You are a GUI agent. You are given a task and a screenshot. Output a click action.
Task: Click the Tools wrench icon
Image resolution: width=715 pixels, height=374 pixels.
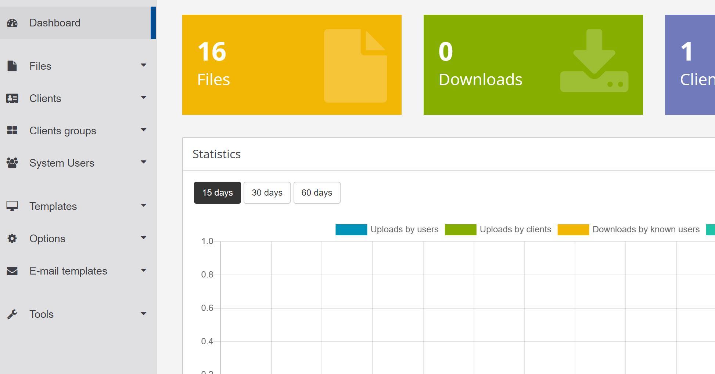(x=12, y=314)
